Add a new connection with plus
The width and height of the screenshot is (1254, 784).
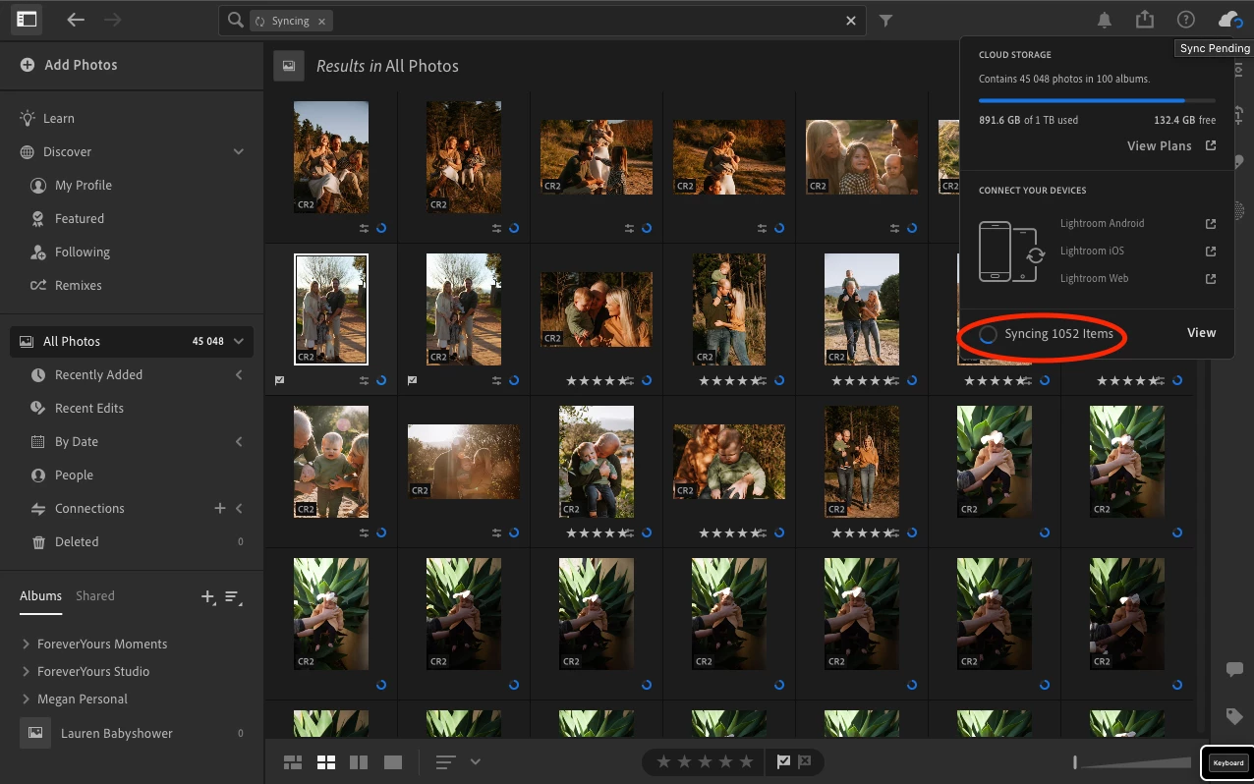pyautogui.click(x=220, y=508)
